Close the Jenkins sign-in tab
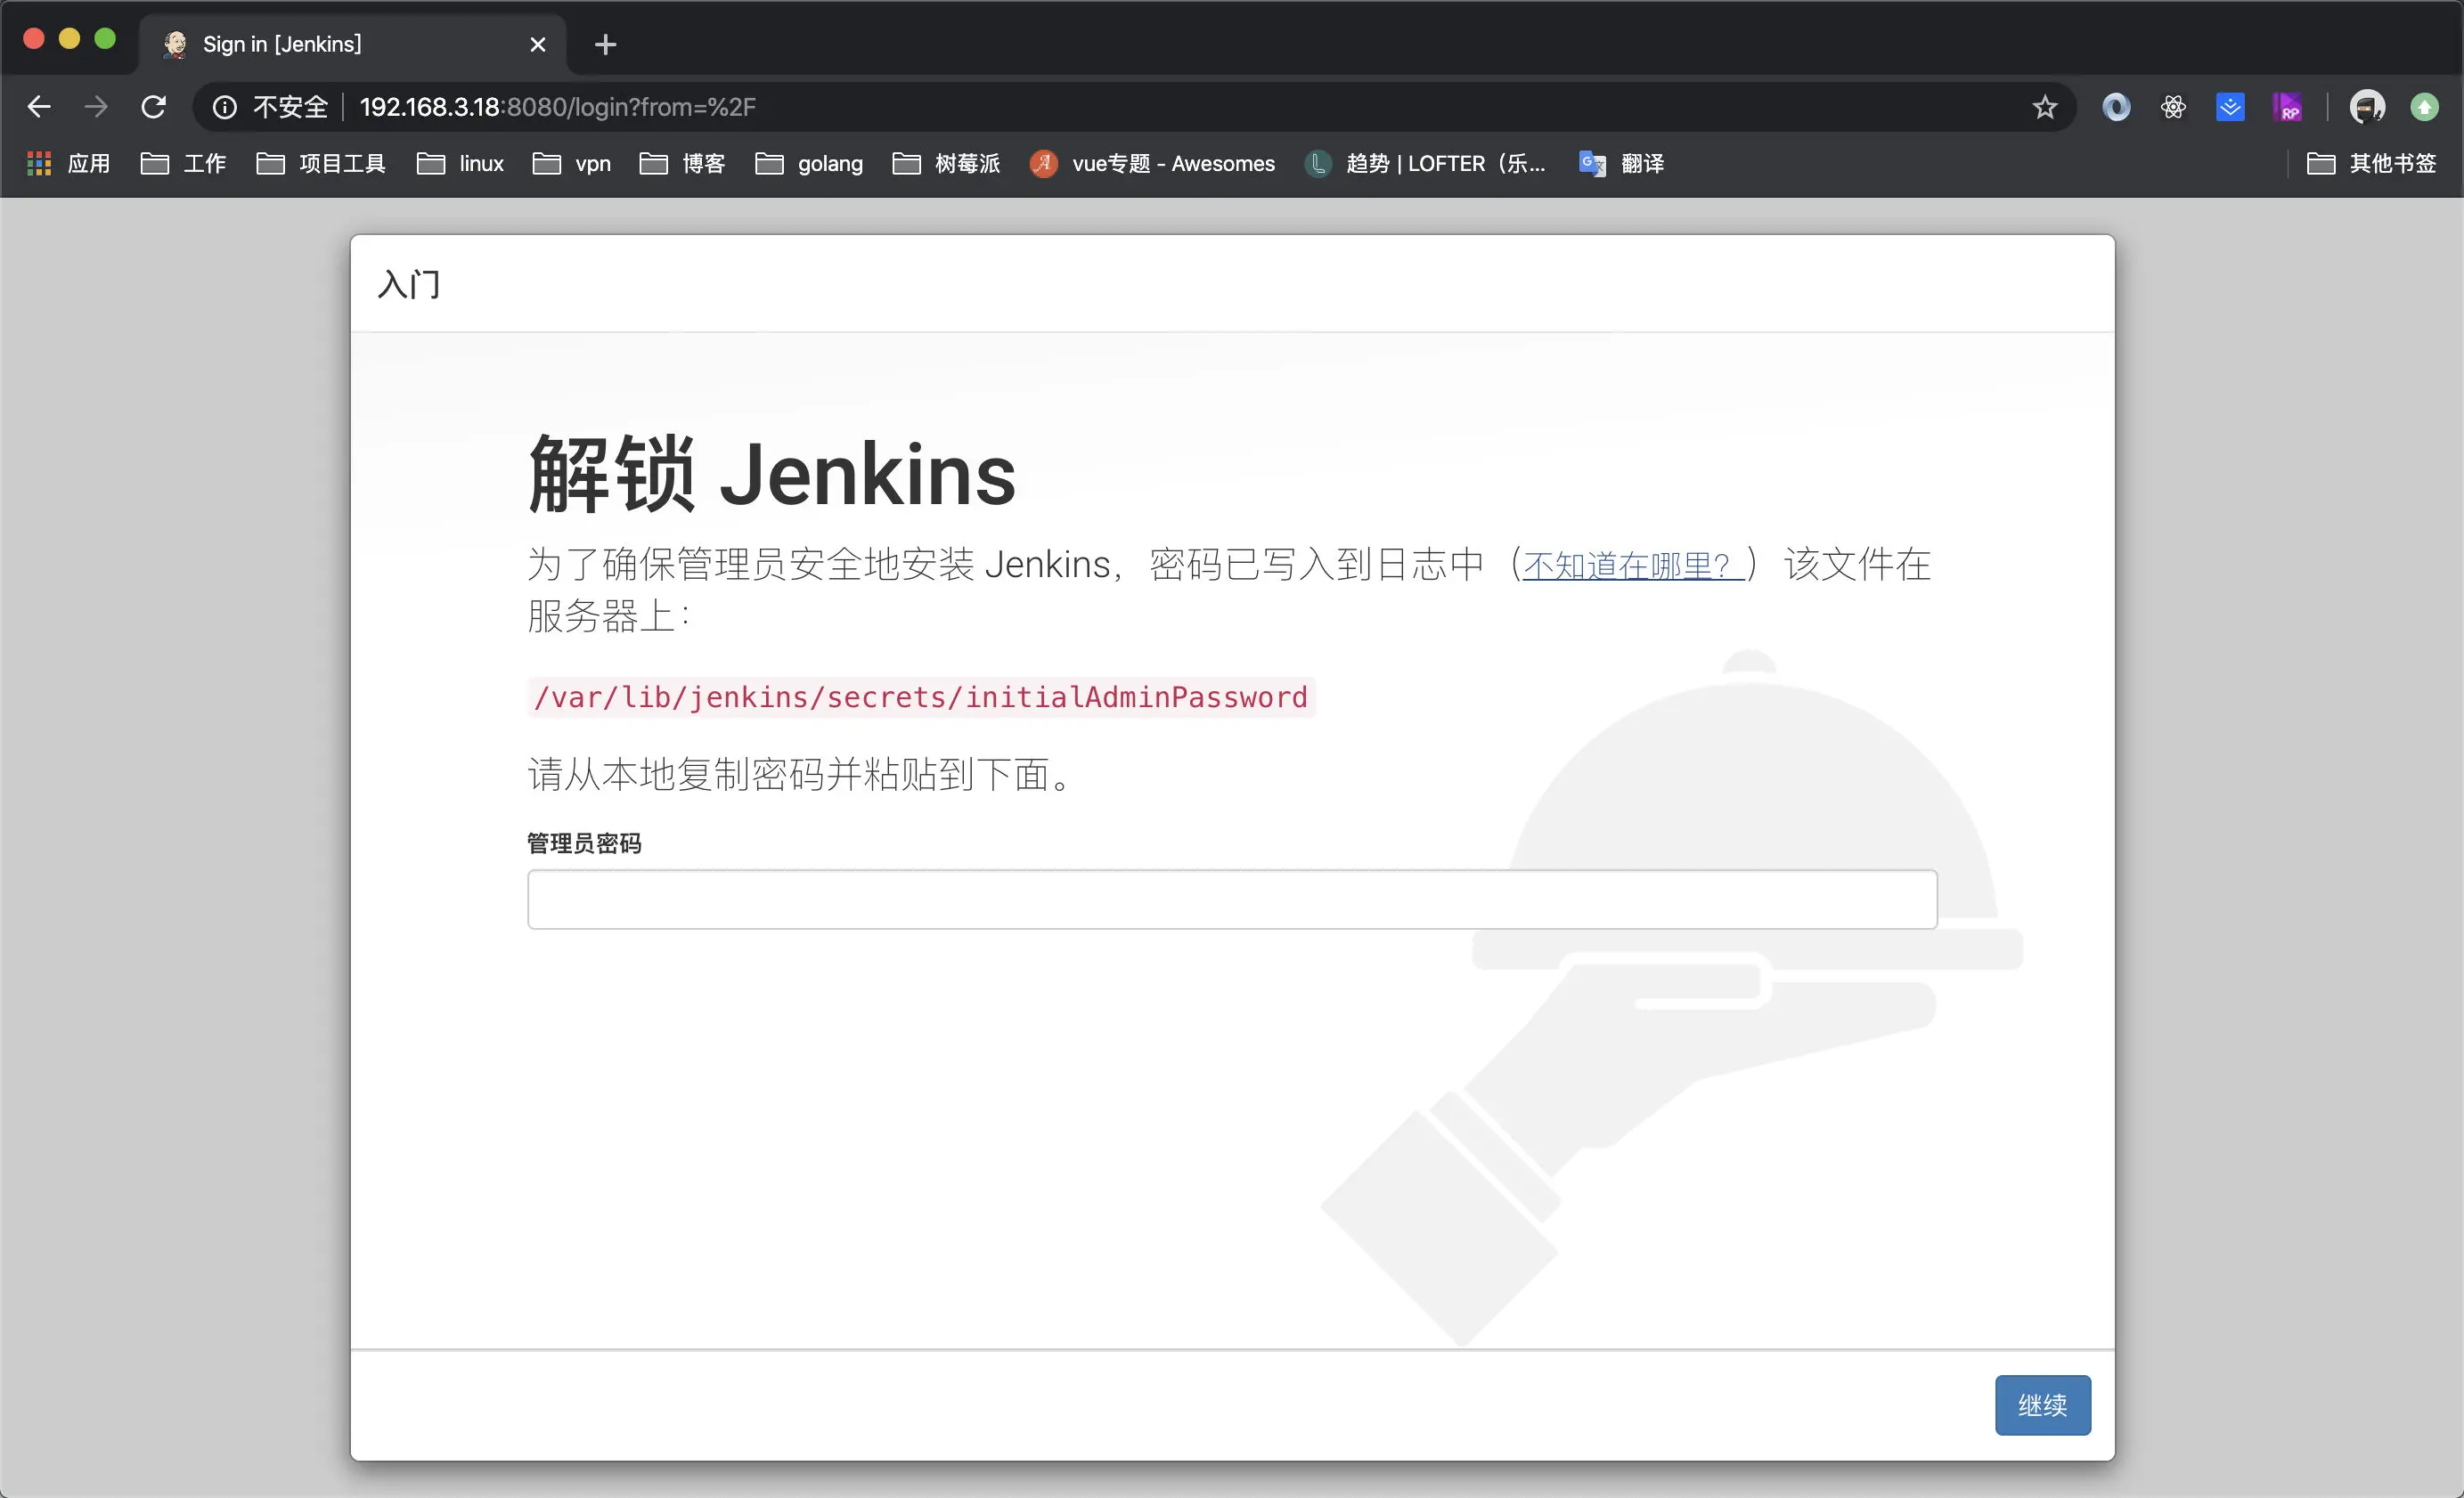The width and height of the screenshot is (2464, 1498). tap(538, 45)
